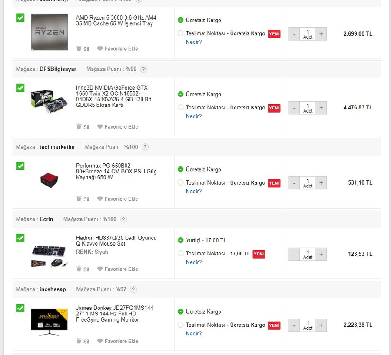Click heart icon for Hadron keyboard mouse set
391x355 pixels.
click(x=100, y=269)
